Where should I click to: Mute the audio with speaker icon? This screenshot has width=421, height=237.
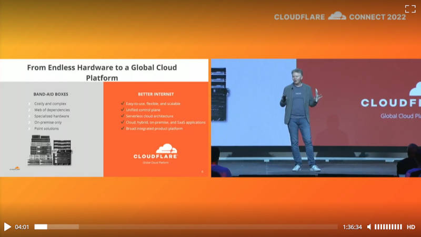pos(369,227)
